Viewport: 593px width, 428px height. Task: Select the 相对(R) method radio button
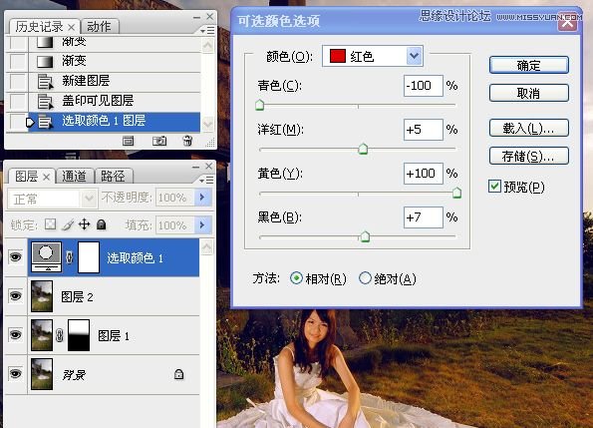[x=296, y=278]
